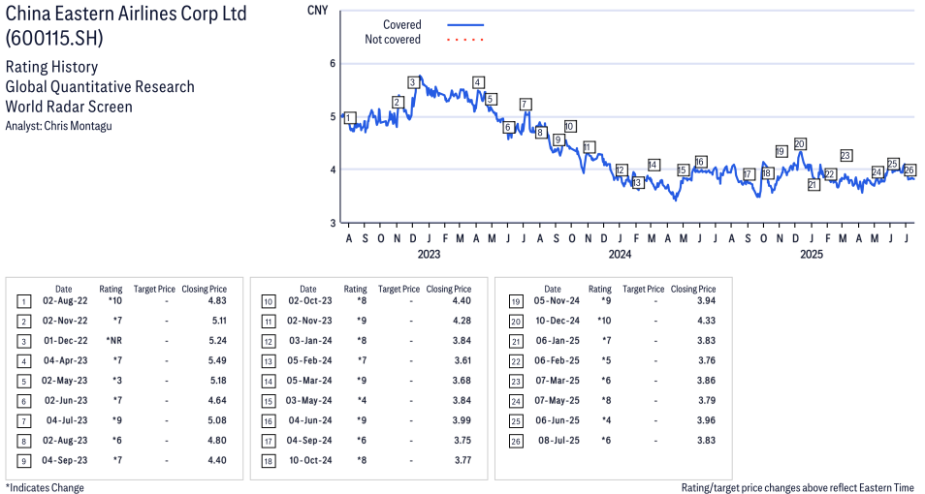
Task: Click closing price 4.28 for 02-Nov-23
Action: tap(462, 321)
